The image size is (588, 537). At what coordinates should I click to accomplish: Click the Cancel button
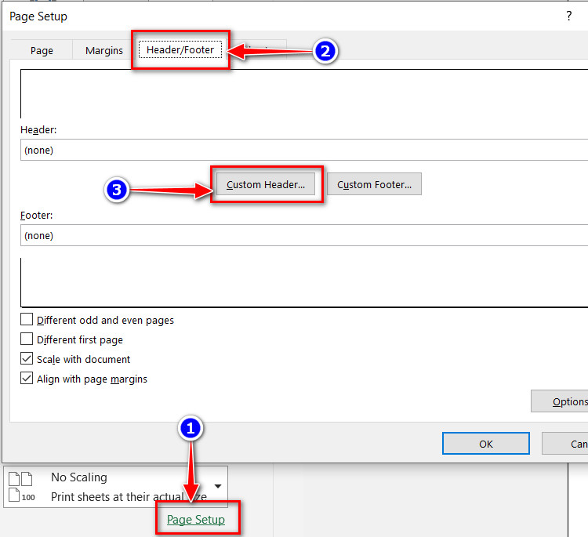pyautogui.click(x=565, y=444)
